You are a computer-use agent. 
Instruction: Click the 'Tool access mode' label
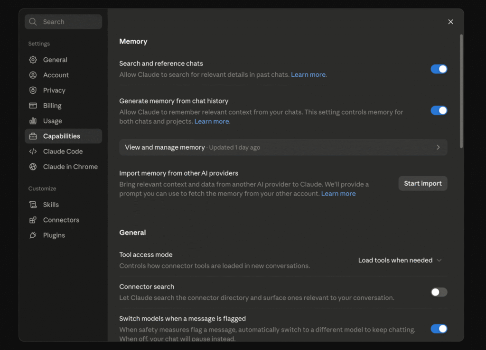[x=146, y=255]
